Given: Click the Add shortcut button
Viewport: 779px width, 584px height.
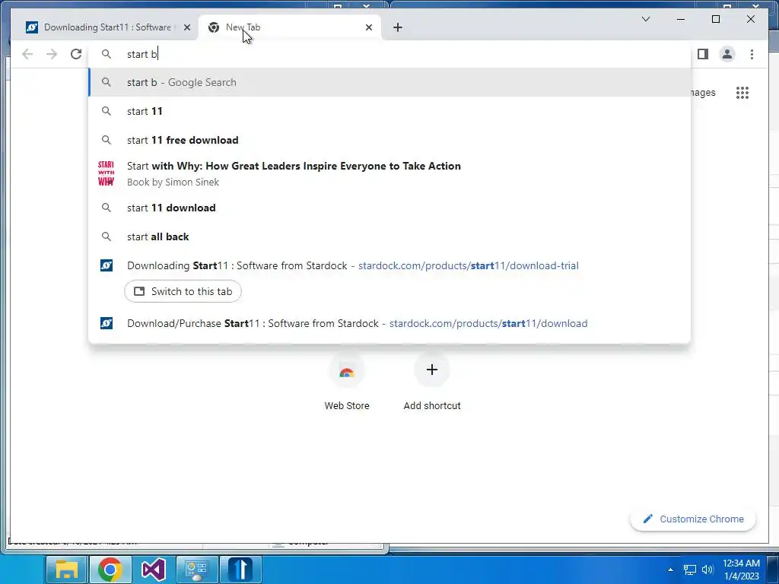Looking at the screenshot, I should click(x=432, y=382).
